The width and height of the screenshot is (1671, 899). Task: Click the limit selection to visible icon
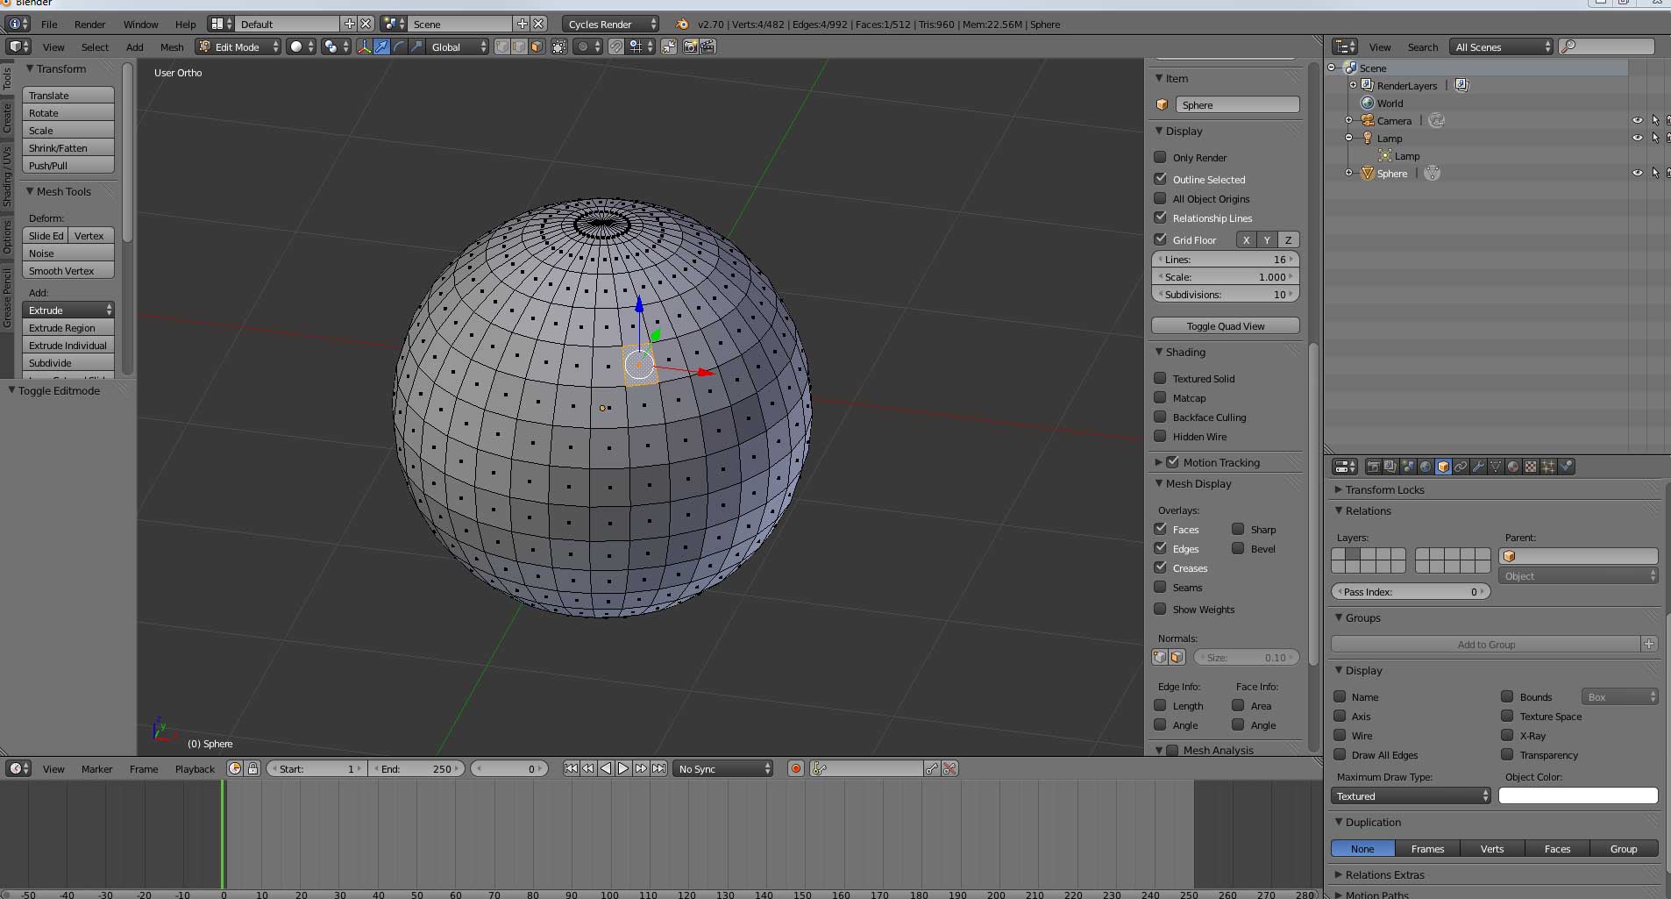pos(559,46)
